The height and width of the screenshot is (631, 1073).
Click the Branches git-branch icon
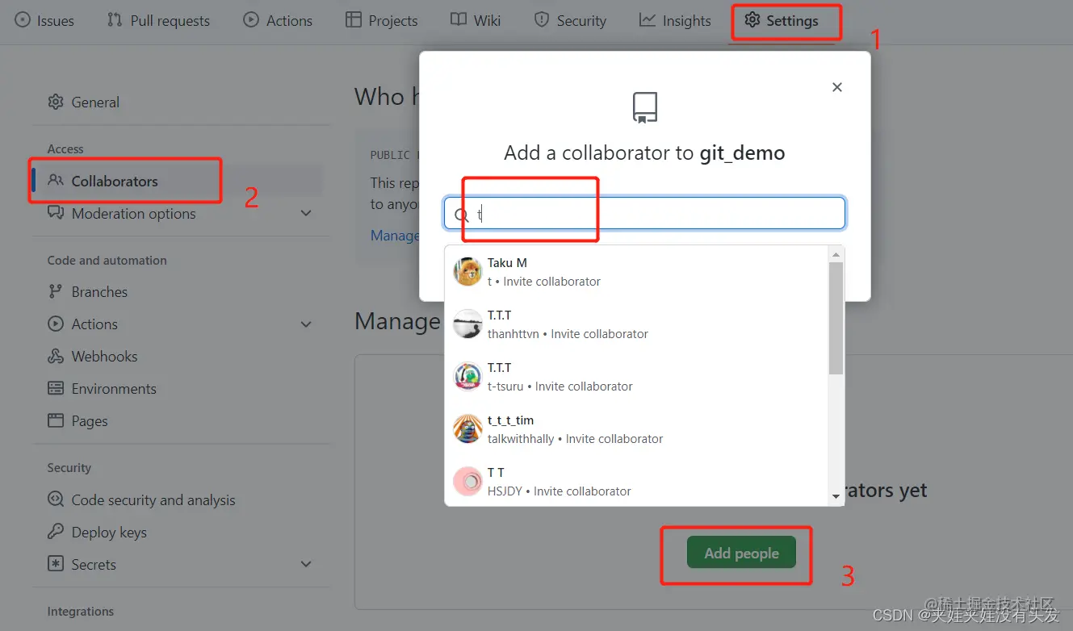point(56,292)
